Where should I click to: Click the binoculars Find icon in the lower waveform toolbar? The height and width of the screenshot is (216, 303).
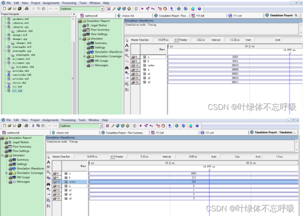coord(48,184)
